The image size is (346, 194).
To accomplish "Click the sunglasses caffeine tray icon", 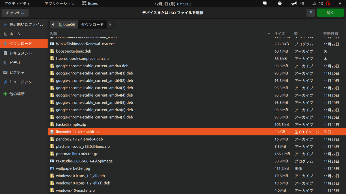I will [279, 3].
